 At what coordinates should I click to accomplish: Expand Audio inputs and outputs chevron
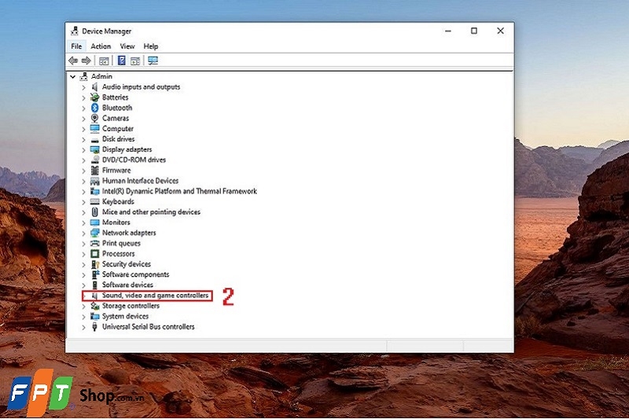[83, 87]
